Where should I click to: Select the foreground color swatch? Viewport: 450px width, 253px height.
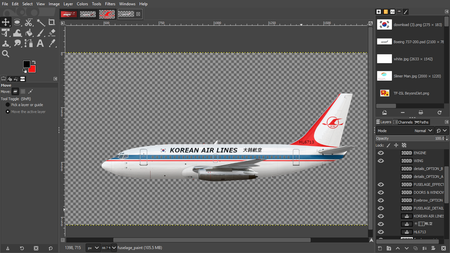pos(26,64)
